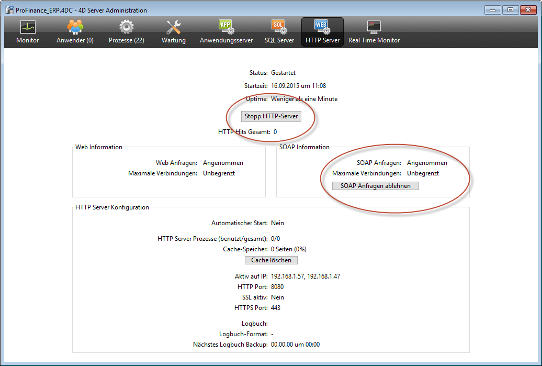Click SOAP Anfragen ablehnen button
This screenshot has width=542, height=366.
(x=376, y=186)
